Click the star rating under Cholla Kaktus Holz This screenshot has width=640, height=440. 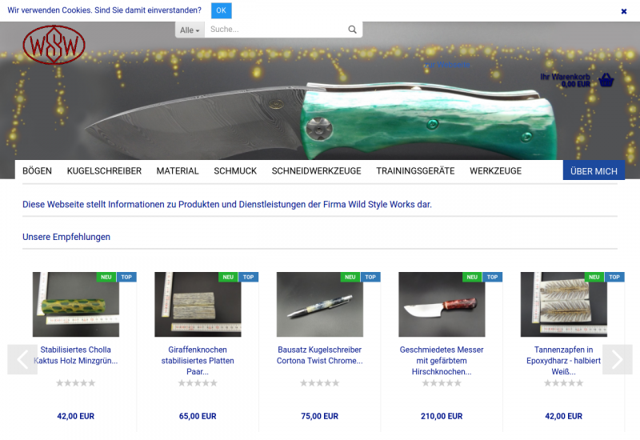tap(76, 383)
